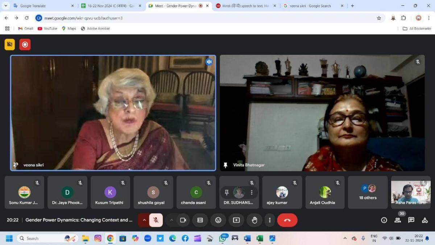Image resolution: width=435 pixels, height=245 pixels.
Task: Click the Vinita Bhatnagar video tile
Action: tap(322, 113)
